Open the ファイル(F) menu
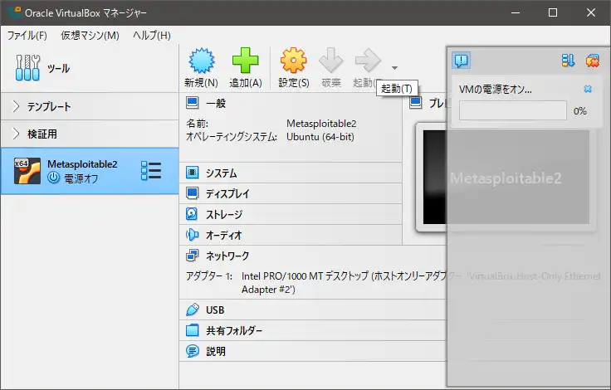611x390 pixels. (27, 36)
